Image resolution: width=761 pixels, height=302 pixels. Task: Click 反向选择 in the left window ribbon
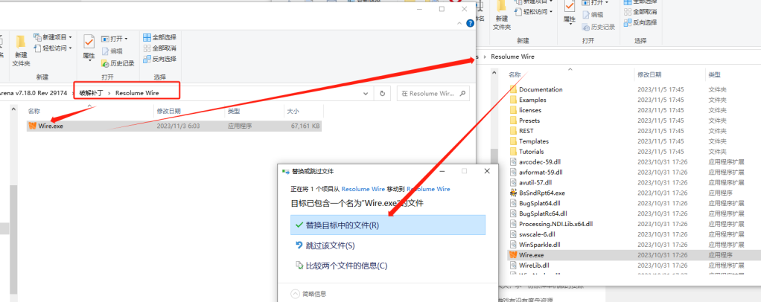click(159, 59)
